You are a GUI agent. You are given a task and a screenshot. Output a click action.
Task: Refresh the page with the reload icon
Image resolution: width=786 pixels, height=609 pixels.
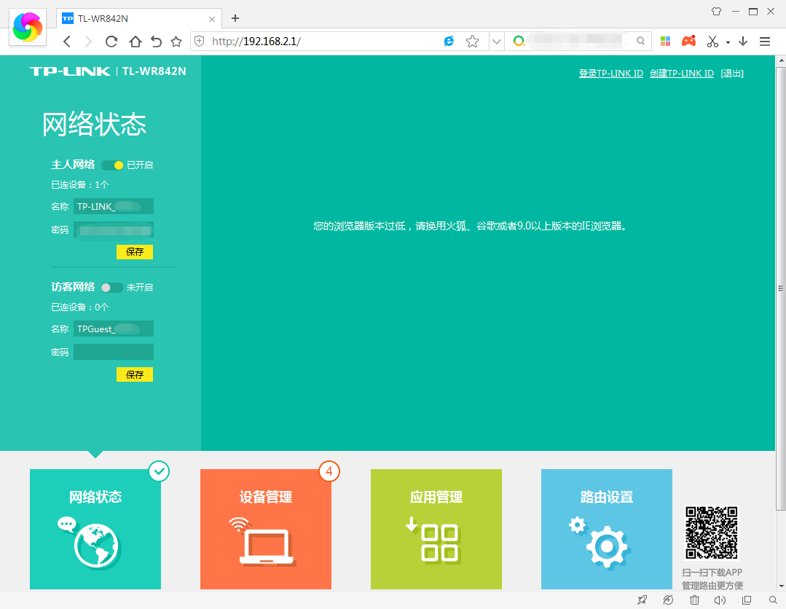[x=111, y=42]
